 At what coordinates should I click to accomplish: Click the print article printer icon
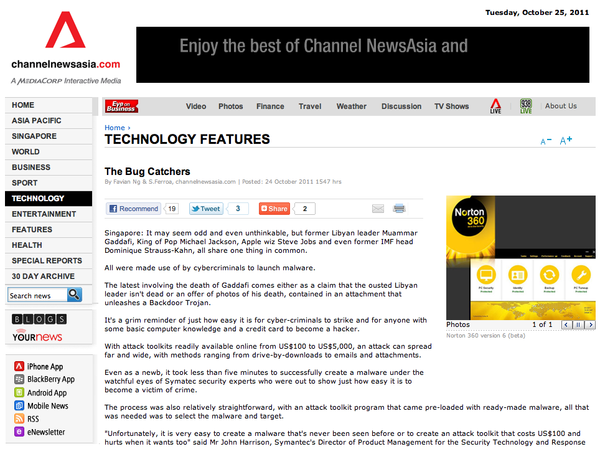coord(399,209)
